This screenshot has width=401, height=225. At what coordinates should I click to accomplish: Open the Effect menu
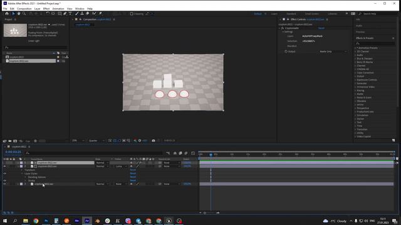[46, 9]
